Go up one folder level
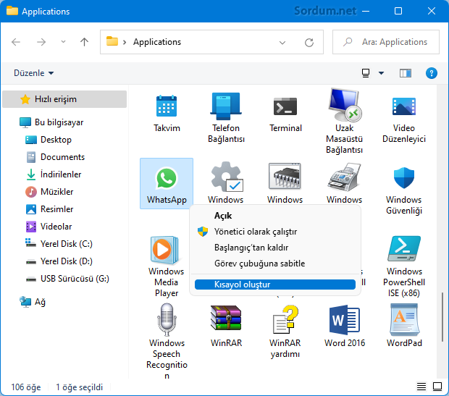This screenshot has height=396, width=449. pyautogui.click(x=84, y=42)
